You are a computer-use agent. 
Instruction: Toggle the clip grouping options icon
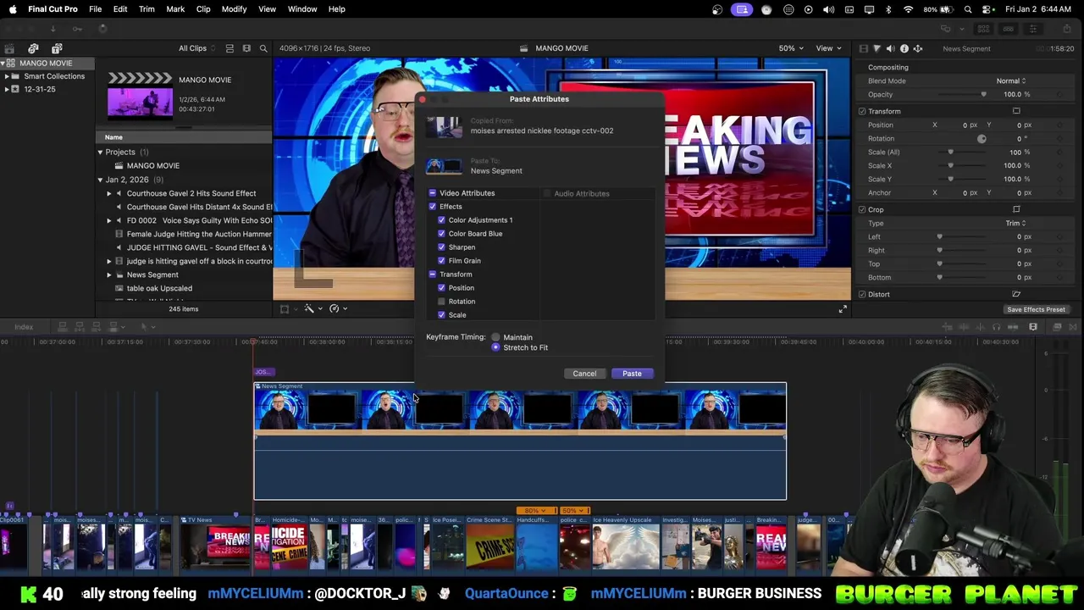coord(230,48)
